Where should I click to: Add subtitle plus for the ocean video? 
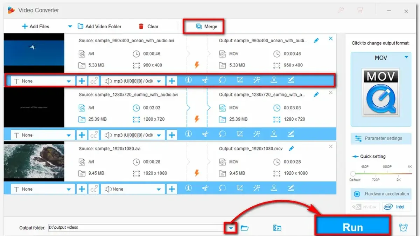point(82,81)
